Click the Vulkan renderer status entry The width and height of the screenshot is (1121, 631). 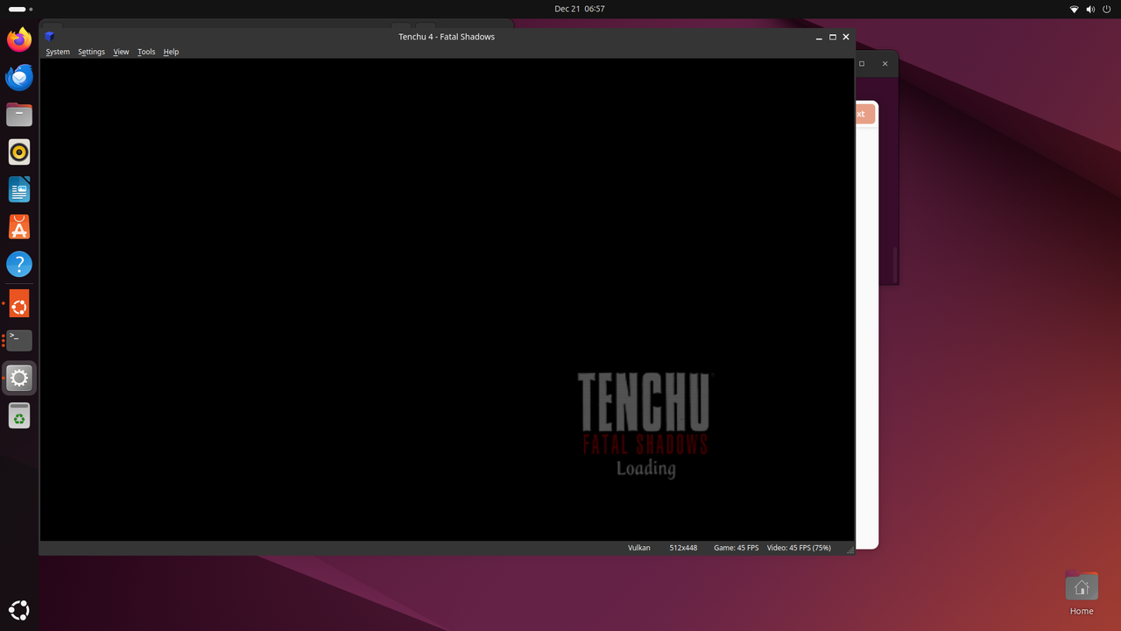(639, 548)
